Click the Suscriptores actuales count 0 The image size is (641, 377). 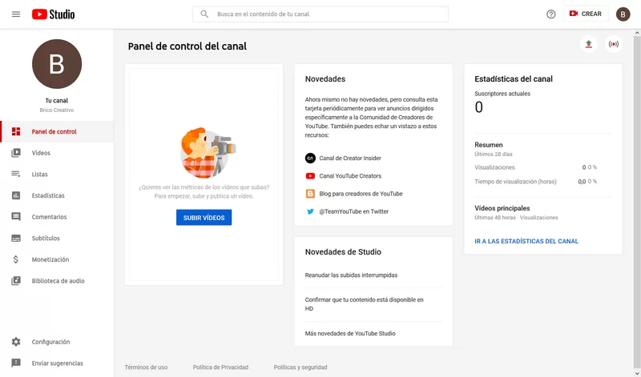(478, 107)
